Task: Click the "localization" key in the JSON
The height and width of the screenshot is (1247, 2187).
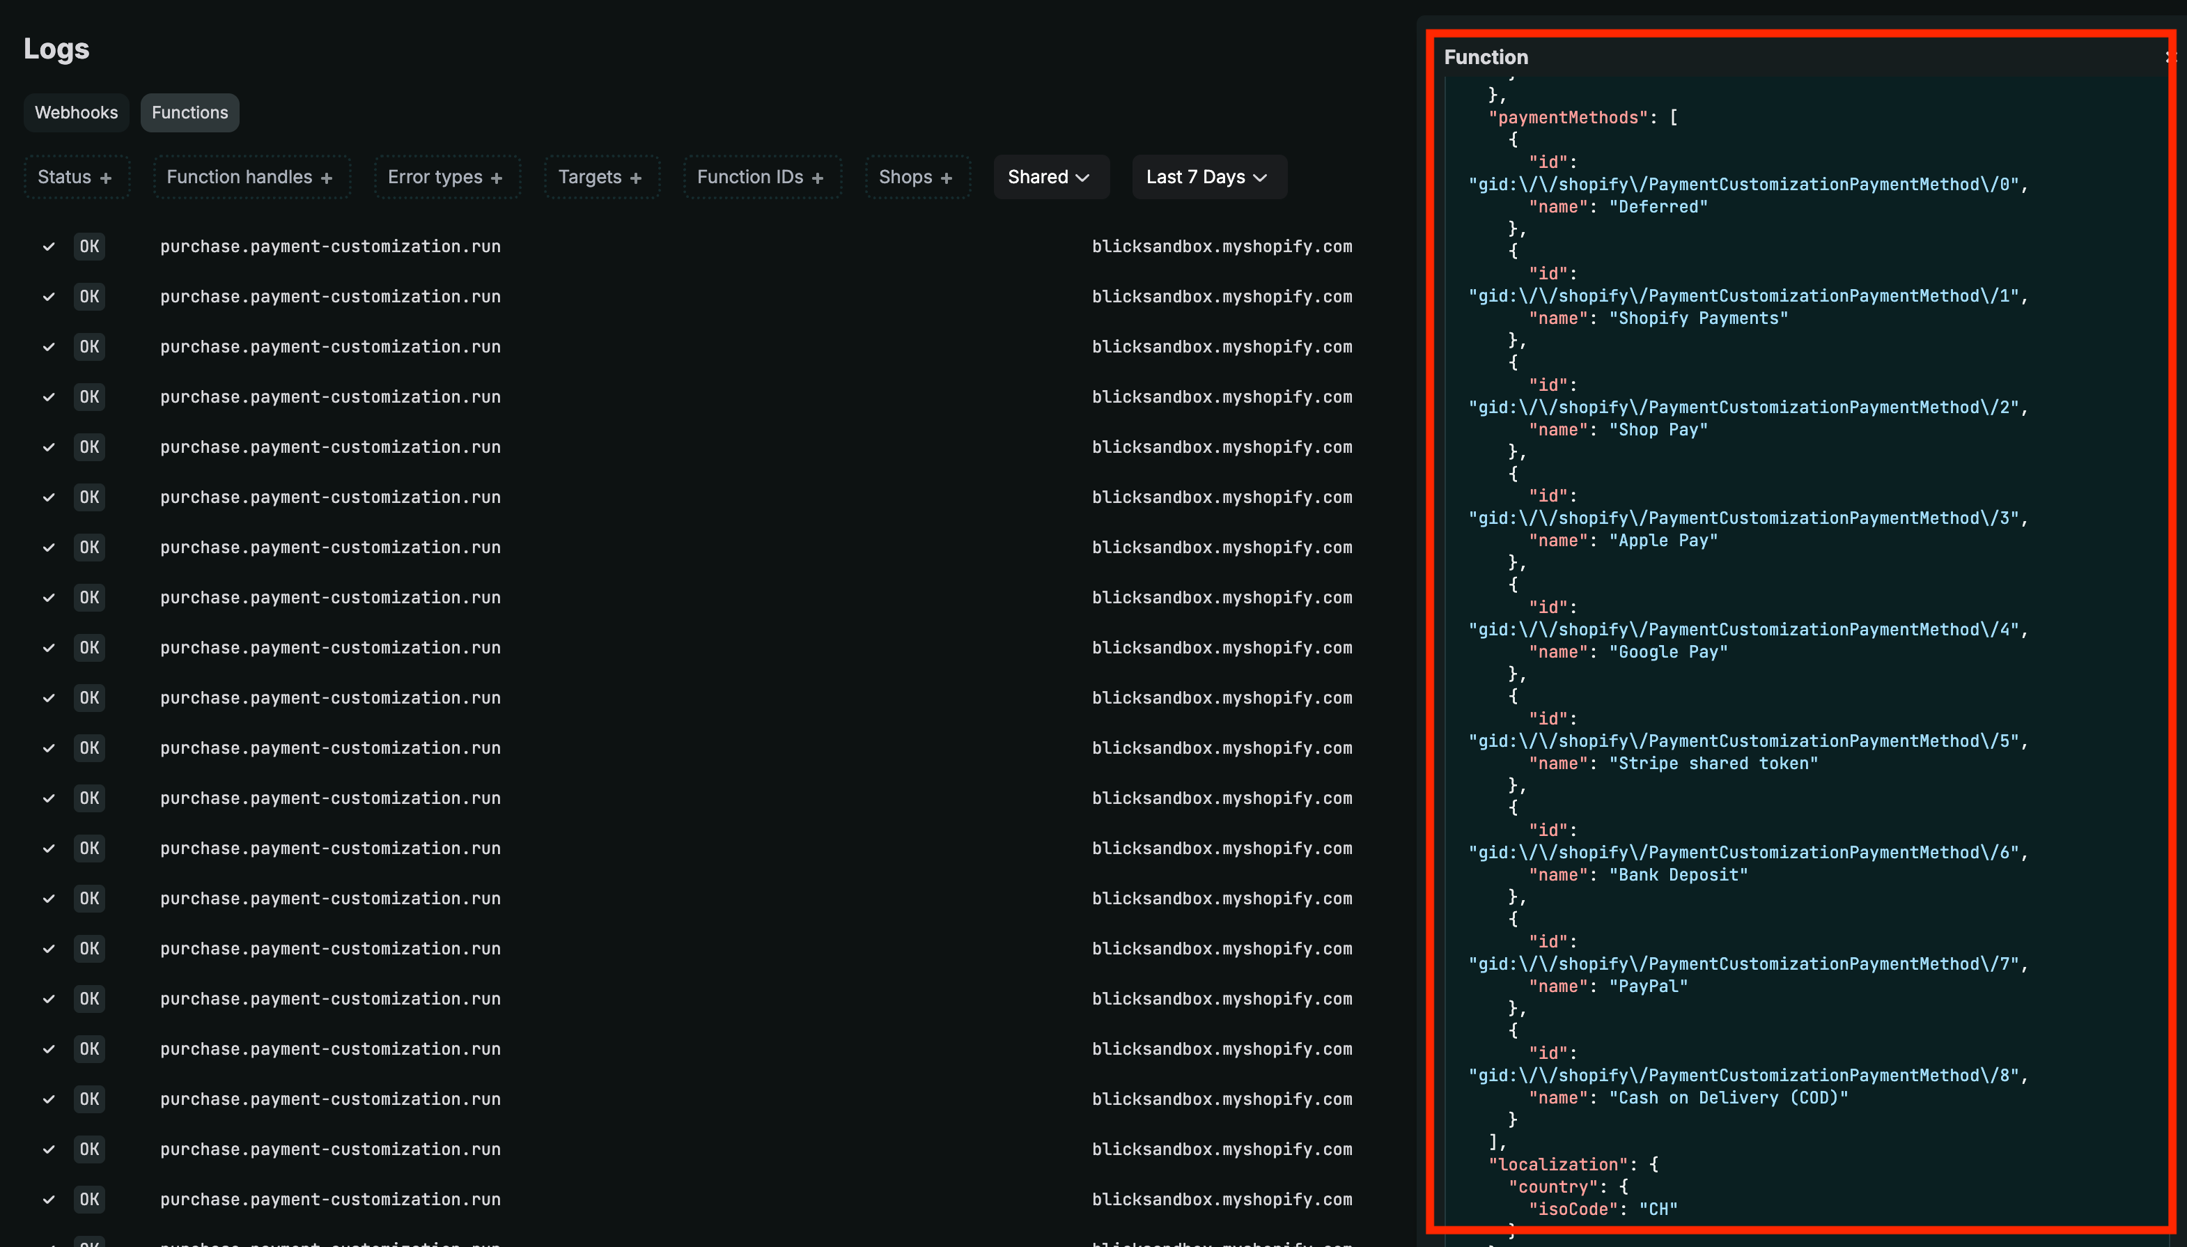Action: (x=1559, y=1164)
